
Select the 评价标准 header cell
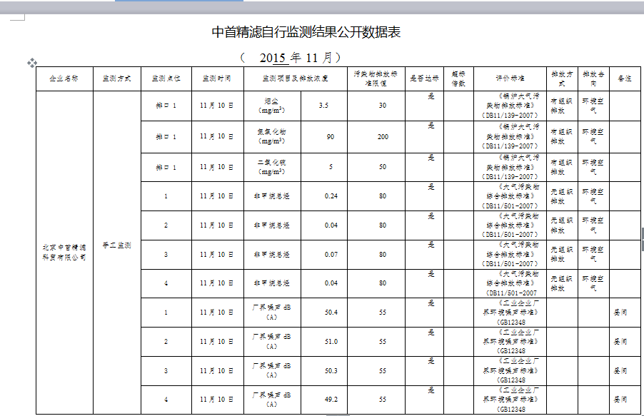pos(510,78)
